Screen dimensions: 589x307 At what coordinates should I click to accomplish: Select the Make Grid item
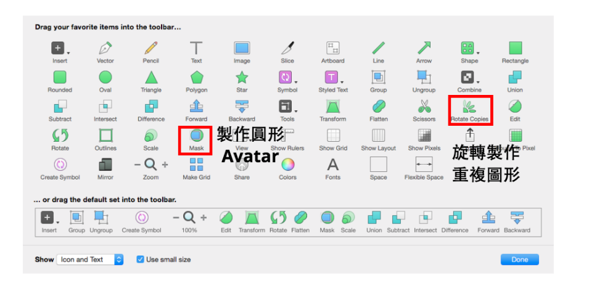coord(197,169)
